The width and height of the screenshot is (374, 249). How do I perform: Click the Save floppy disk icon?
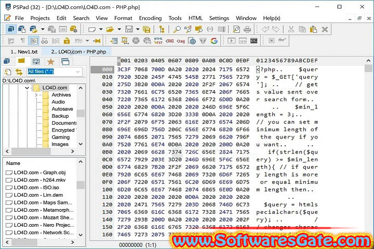click(129, 29)
